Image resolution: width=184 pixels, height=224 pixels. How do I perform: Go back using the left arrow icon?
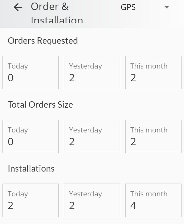click(18, 7)
